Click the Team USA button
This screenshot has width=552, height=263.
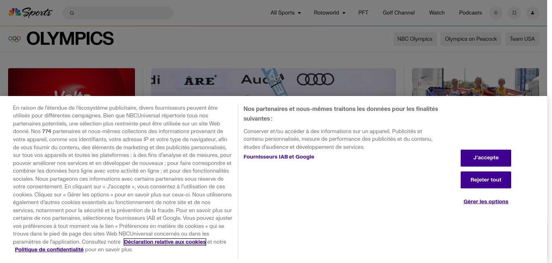[x=522, y=39]
